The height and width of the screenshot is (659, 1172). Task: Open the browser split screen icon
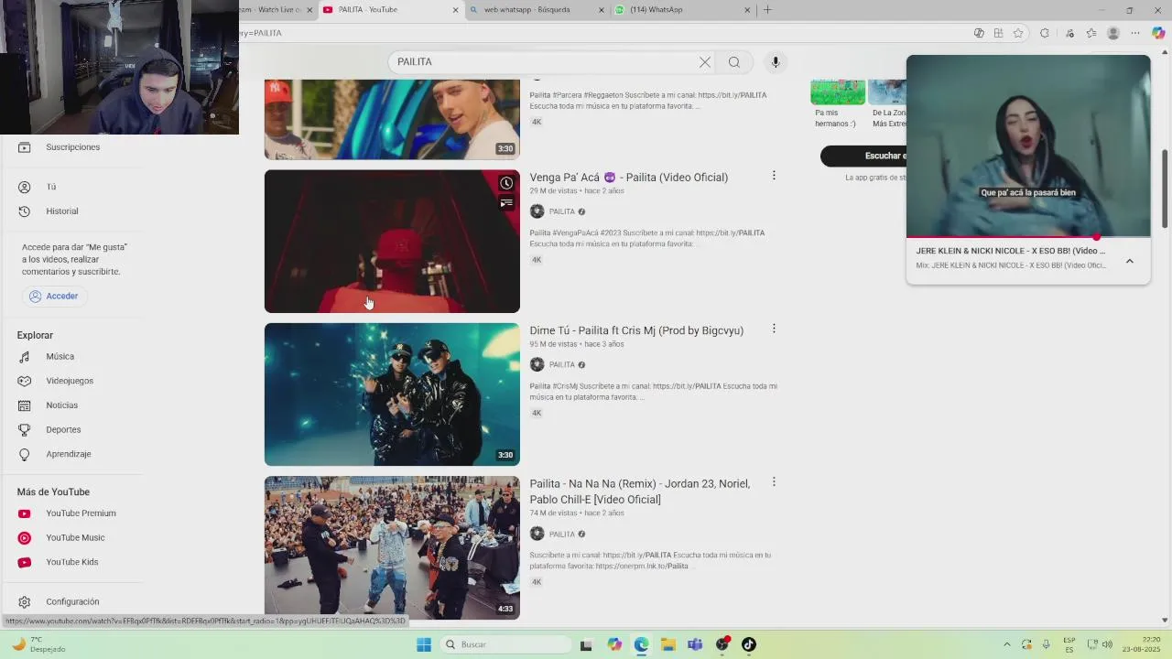pos(998,33)
